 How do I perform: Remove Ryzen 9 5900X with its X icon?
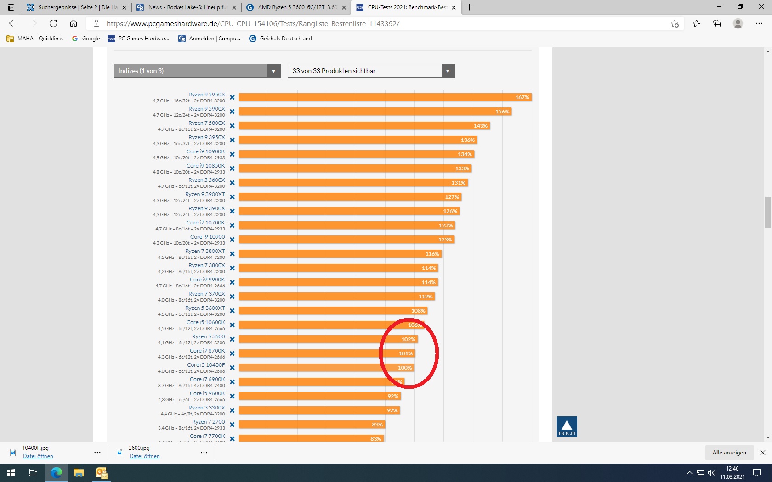[232, 112]
